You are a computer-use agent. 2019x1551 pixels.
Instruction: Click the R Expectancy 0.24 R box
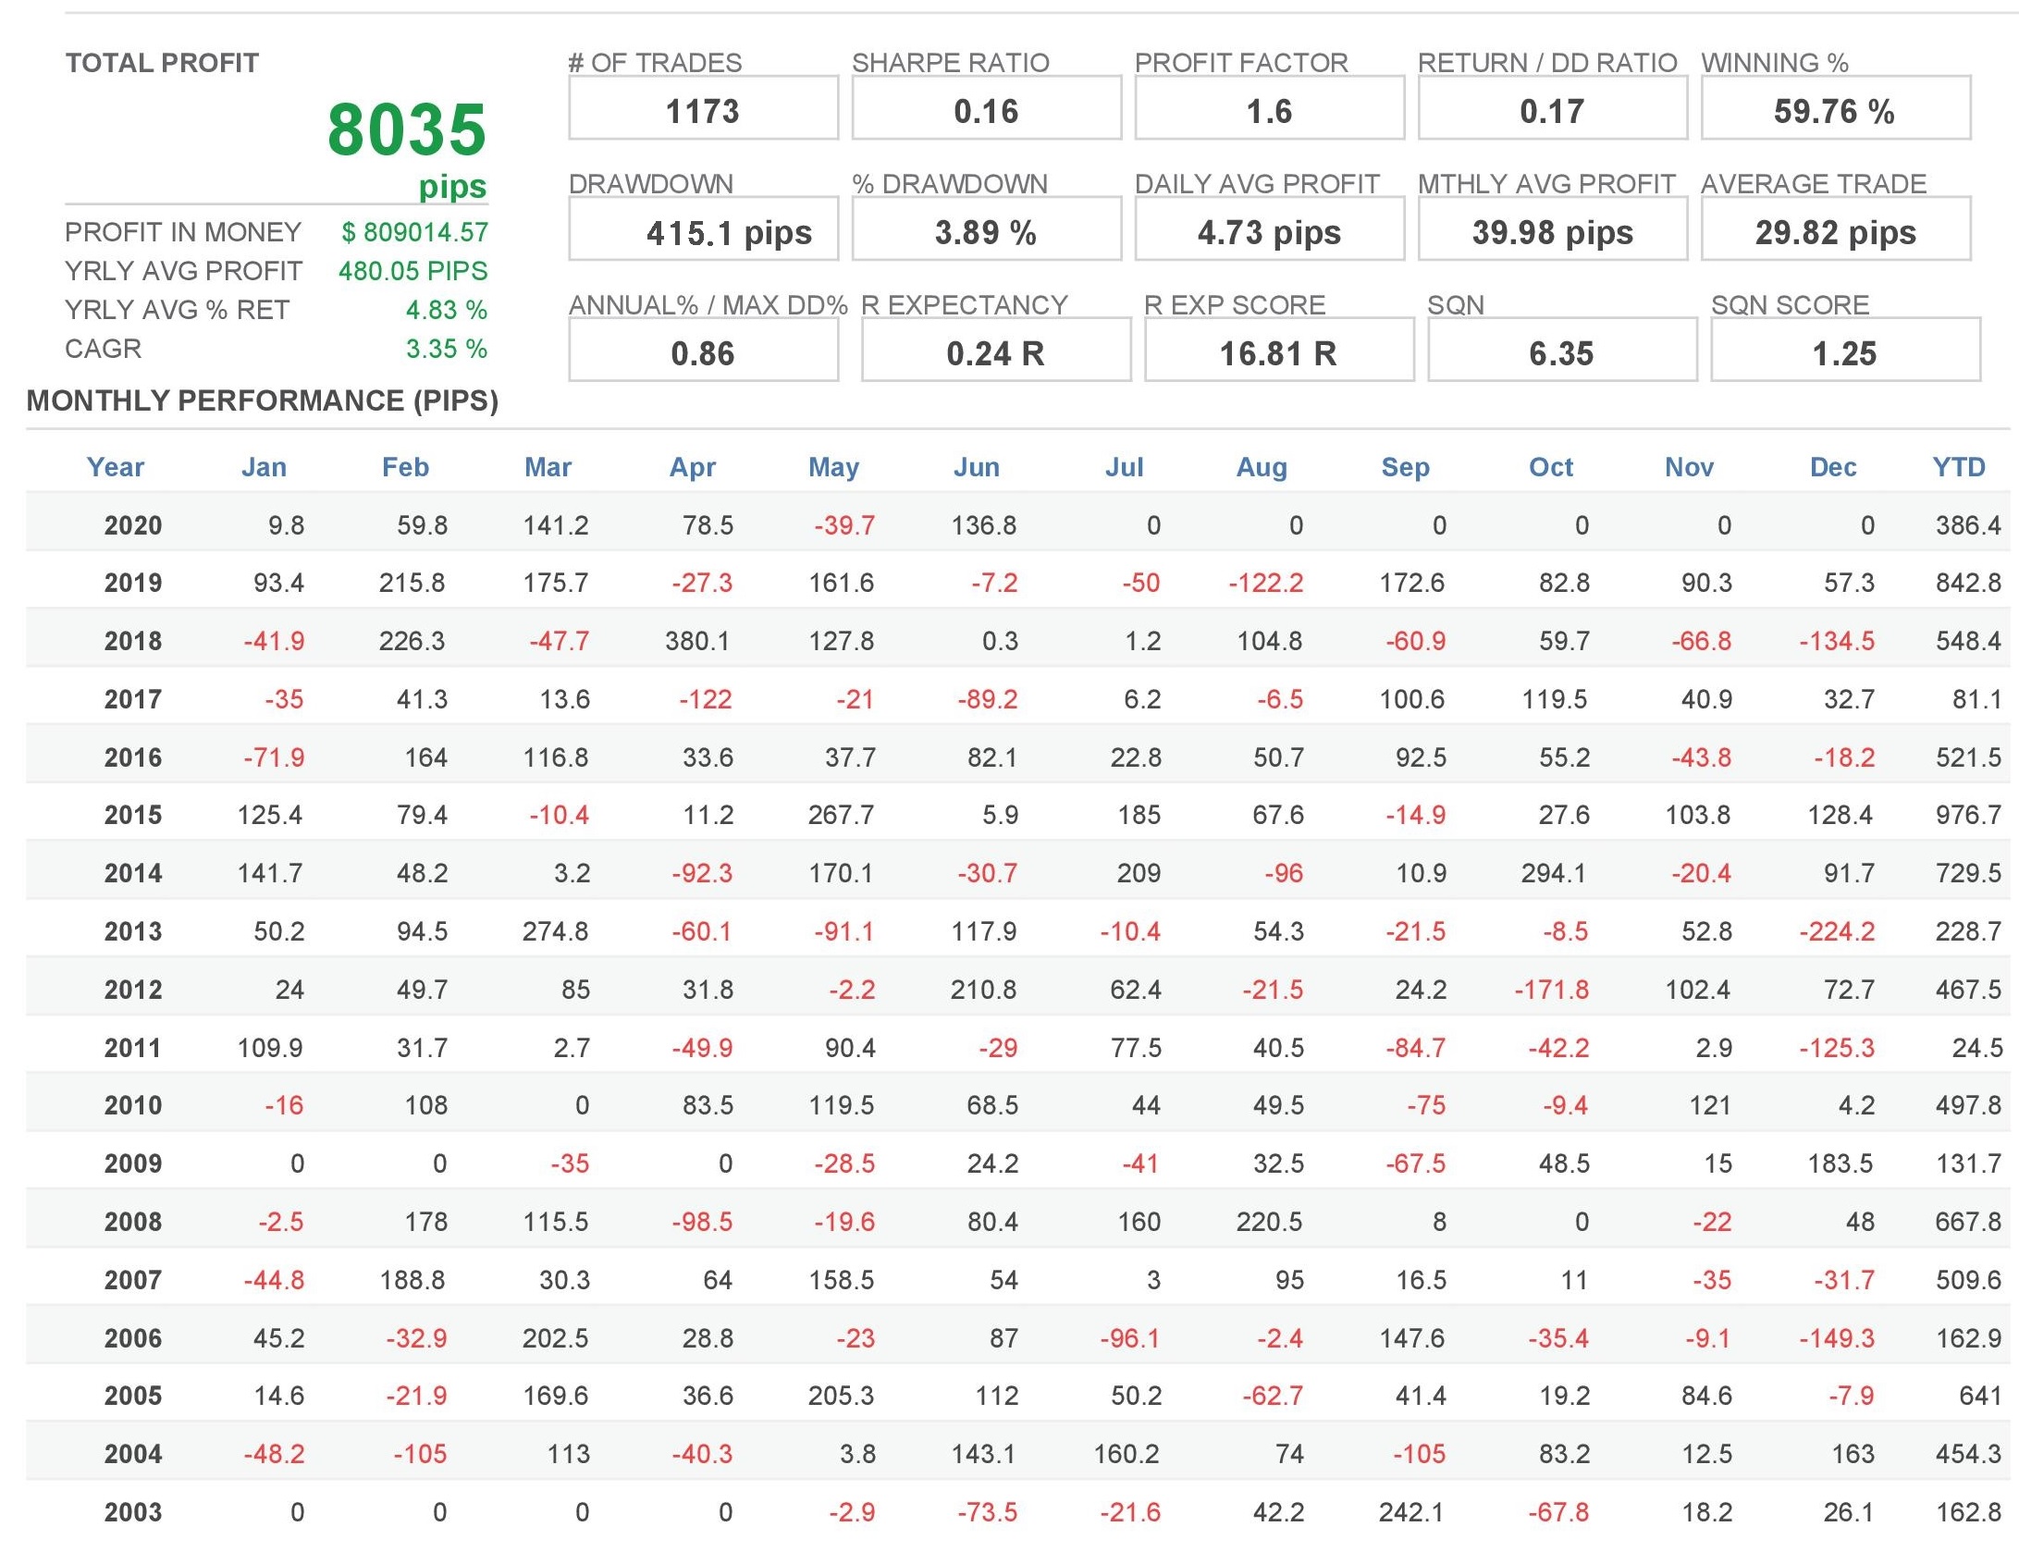click(995, 351)
